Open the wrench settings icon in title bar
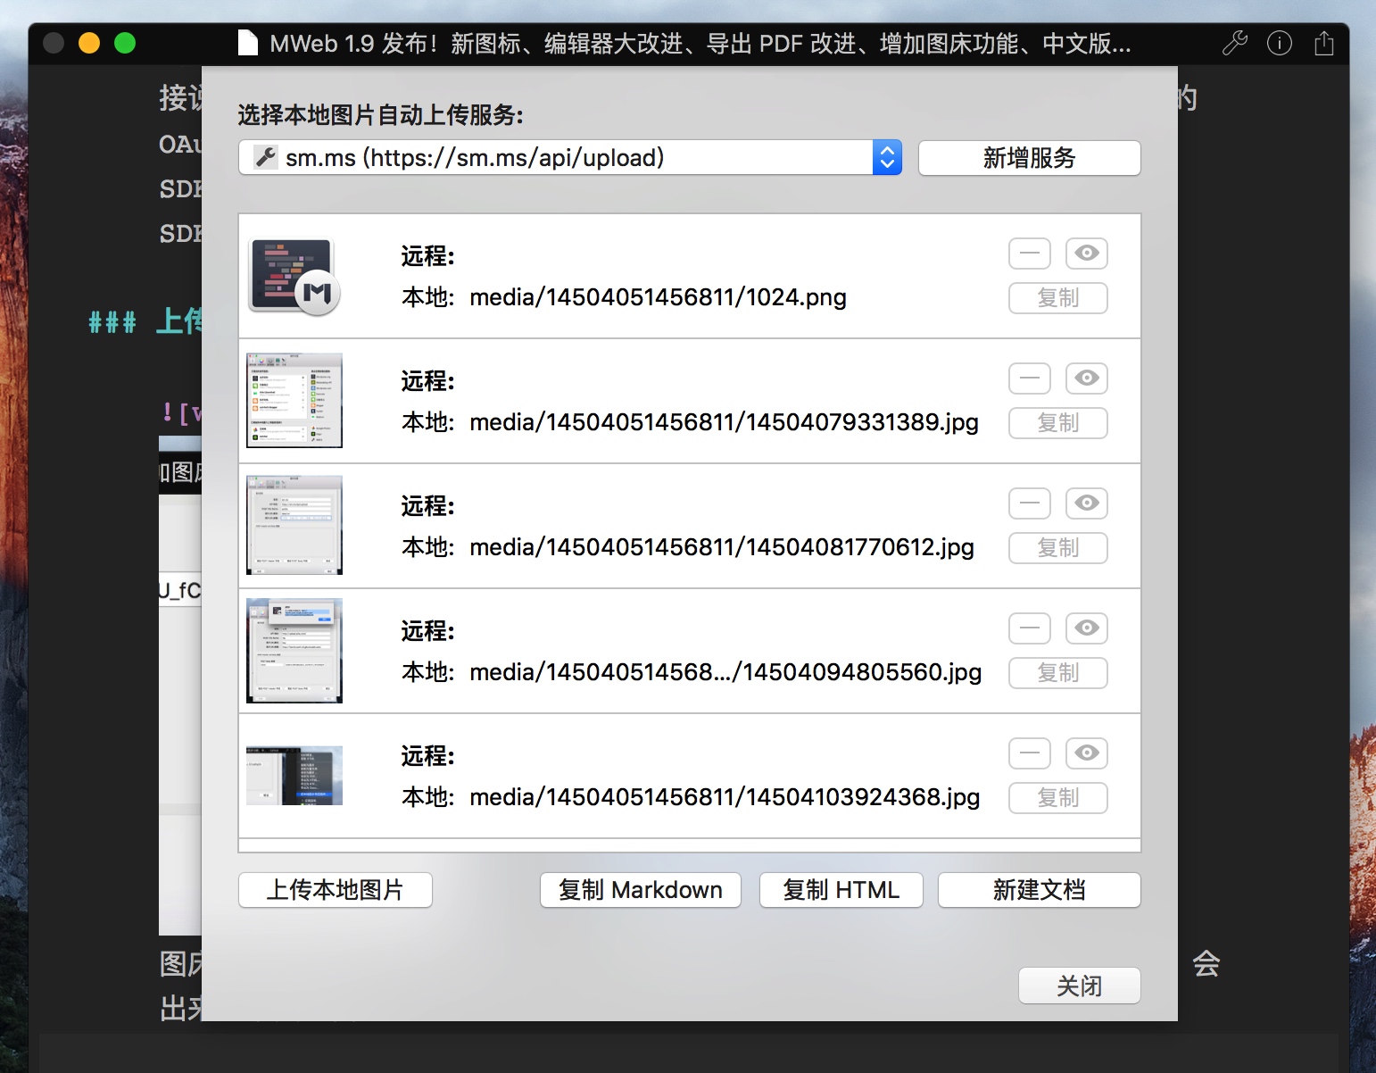The width and height of the screenshot is (1376, 1073). 1235,43
